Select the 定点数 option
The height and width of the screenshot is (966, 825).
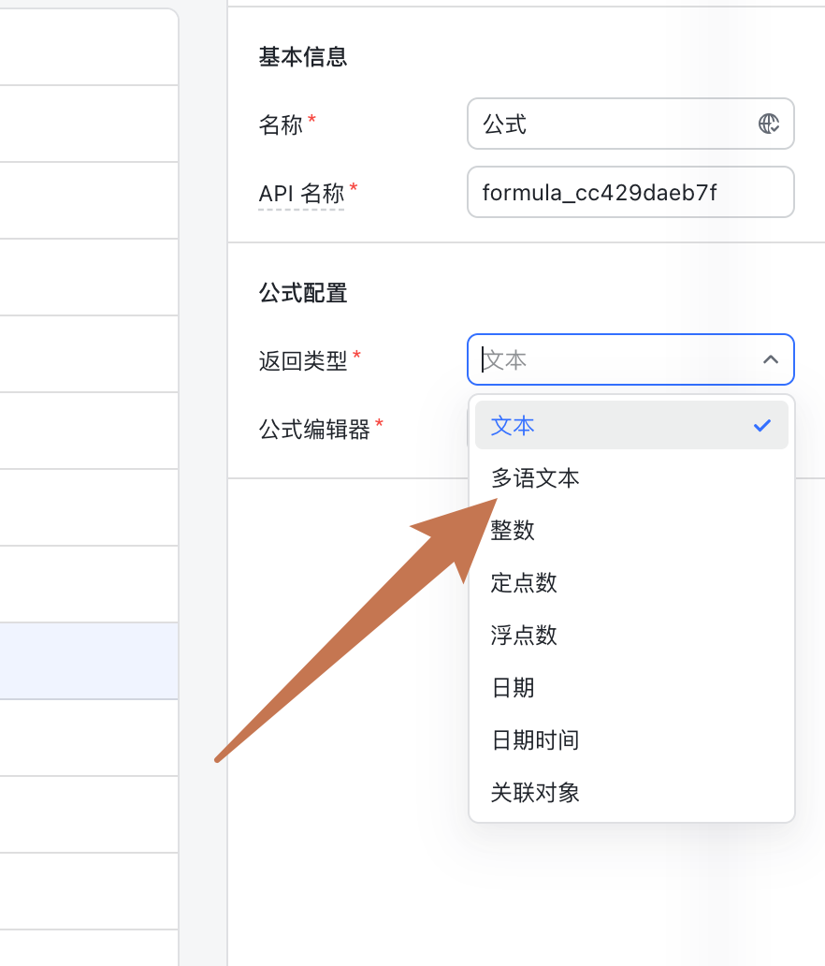[631, 583]
